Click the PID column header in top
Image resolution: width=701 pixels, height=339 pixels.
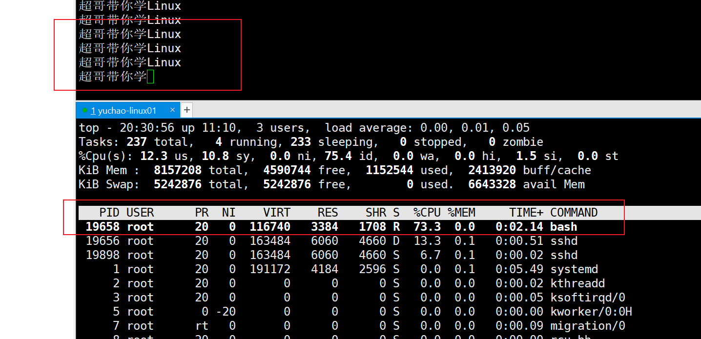click(x=109, y=213)
